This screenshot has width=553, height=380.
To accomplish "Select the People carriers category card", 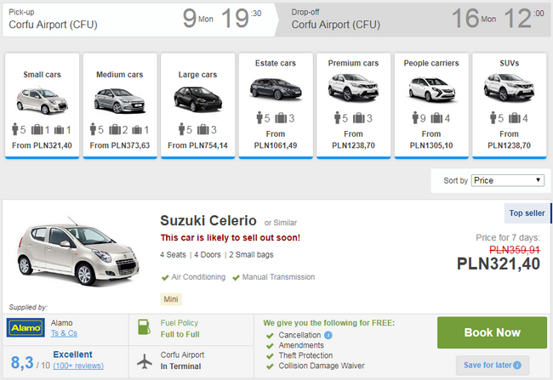I will [x=431, y=105].
